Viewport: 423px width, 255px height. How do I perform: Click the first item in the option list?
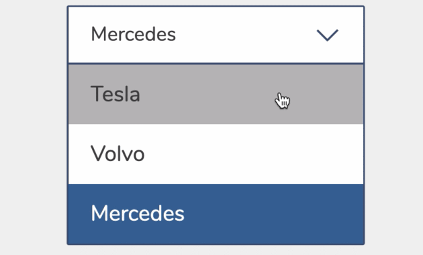pyautogui.click(x=216, y=94)
